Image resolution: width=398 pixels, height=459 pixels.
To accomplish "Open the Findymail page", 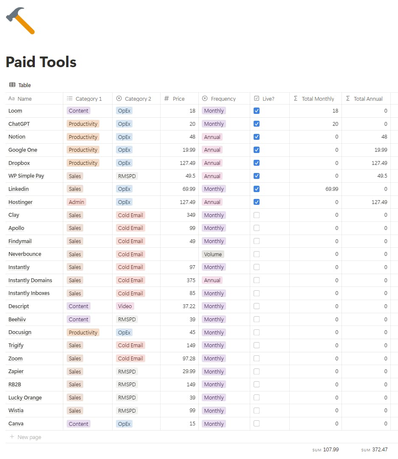I will pyautogui.click(x=20, y=241).
